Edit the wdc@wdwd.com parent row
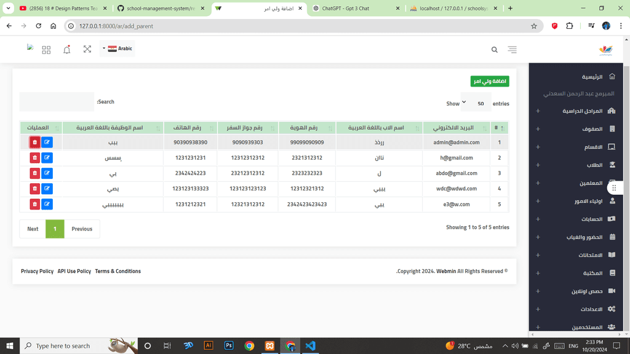Viewport: 630px width, 354px height. [47, 189]
